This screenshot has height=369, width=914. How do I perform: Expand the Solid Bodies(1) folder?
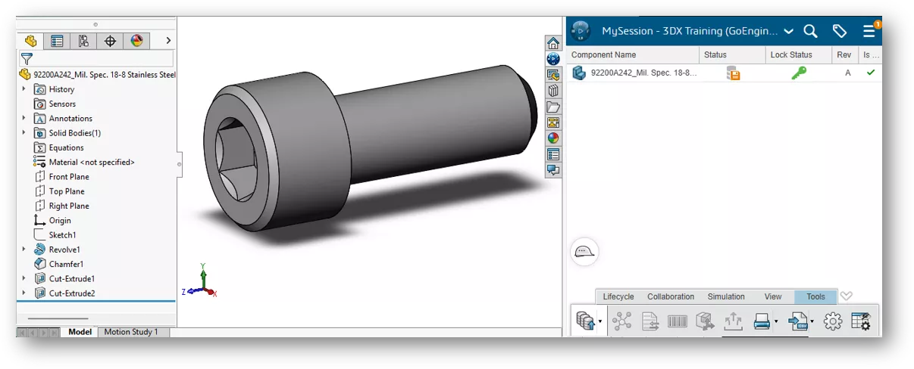pyautogui.click(x=23, y=132)
